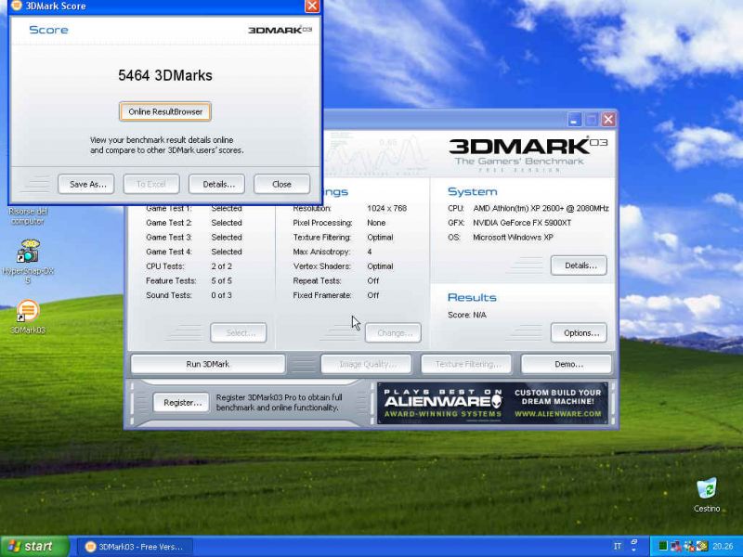Click the 'Repeat Tests:' Off setting
This screenshot has height=557, width=743.
coord(336,281)
